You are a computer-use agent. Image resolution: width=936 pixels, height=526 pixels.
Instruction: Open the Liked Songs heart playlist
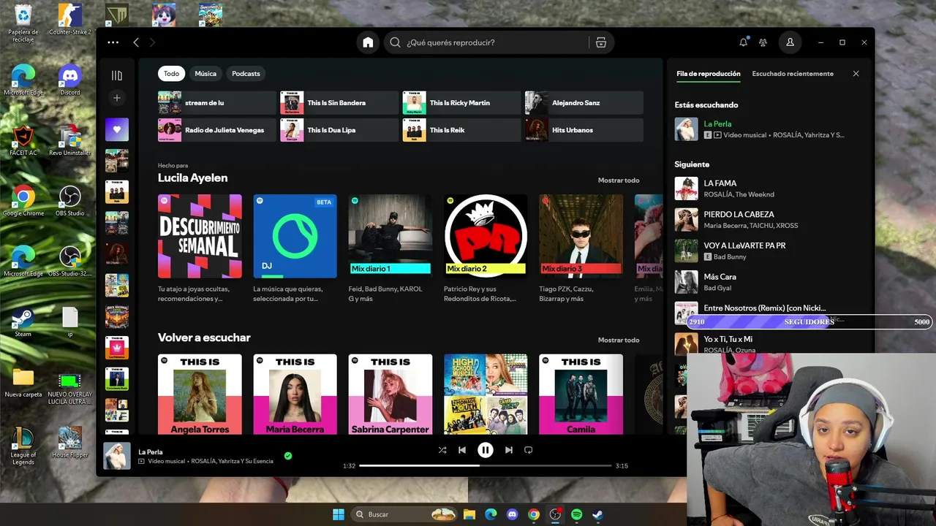point(117,129)
